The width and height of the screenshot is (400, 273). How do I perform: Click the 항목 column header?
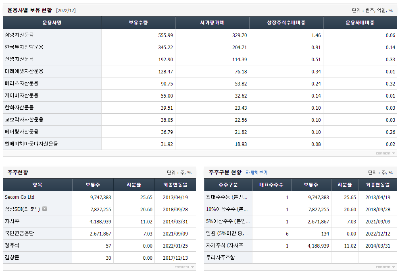pos(37,185)
